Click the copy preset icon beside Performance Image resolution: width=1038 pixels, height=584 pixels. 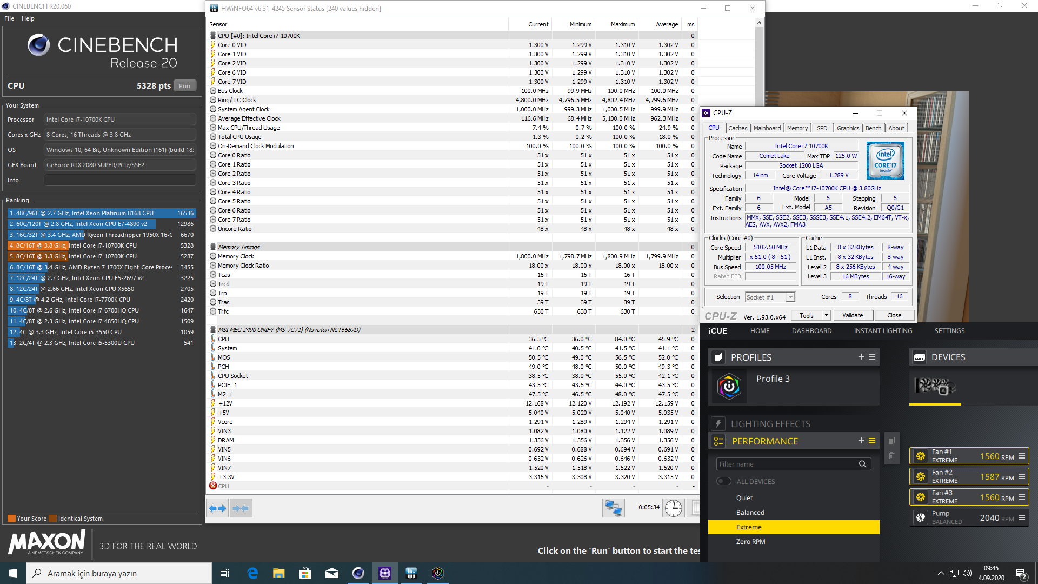pyautogui.click(x=891, y=440)
